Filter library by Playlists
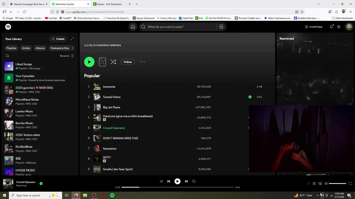Viewport: 355px width, 199px height. pos(11,48)
